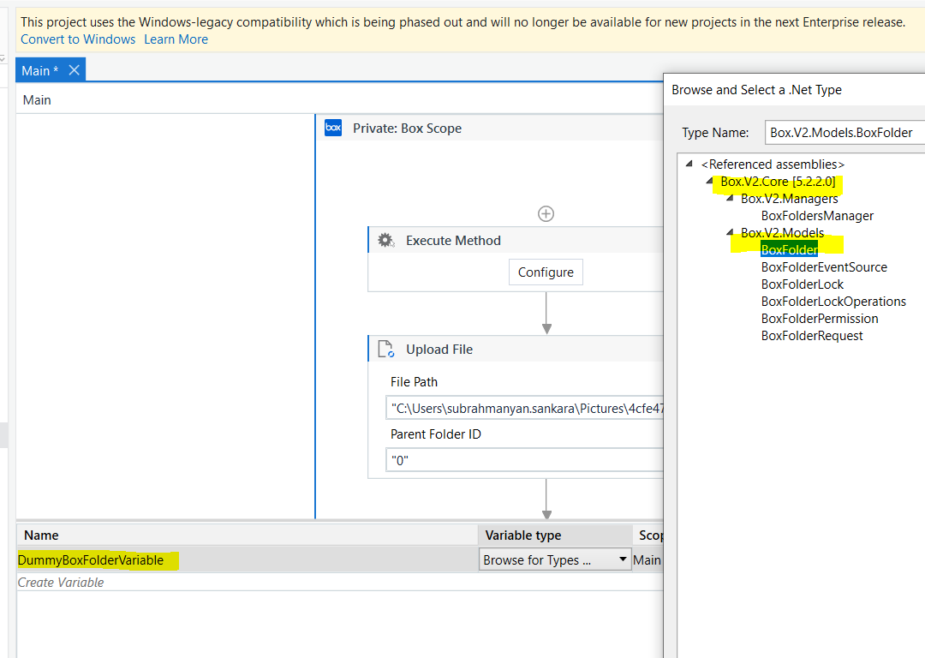Click the Private: Box Scope activity title
This screenshot has width=925, height=658.
coord(407,129)
